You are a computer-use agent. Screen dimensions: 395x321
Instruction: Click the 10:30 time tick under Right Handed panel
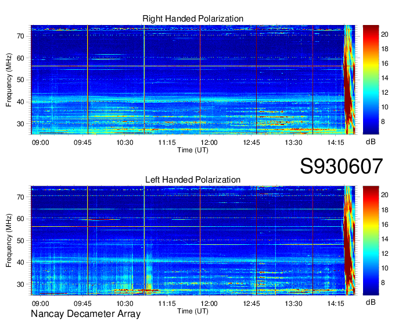tap(125, 142)
